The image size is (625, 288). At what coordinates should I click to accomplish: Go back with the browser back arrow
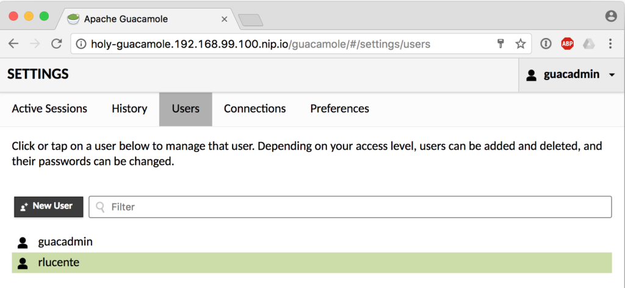pos(13,44)
